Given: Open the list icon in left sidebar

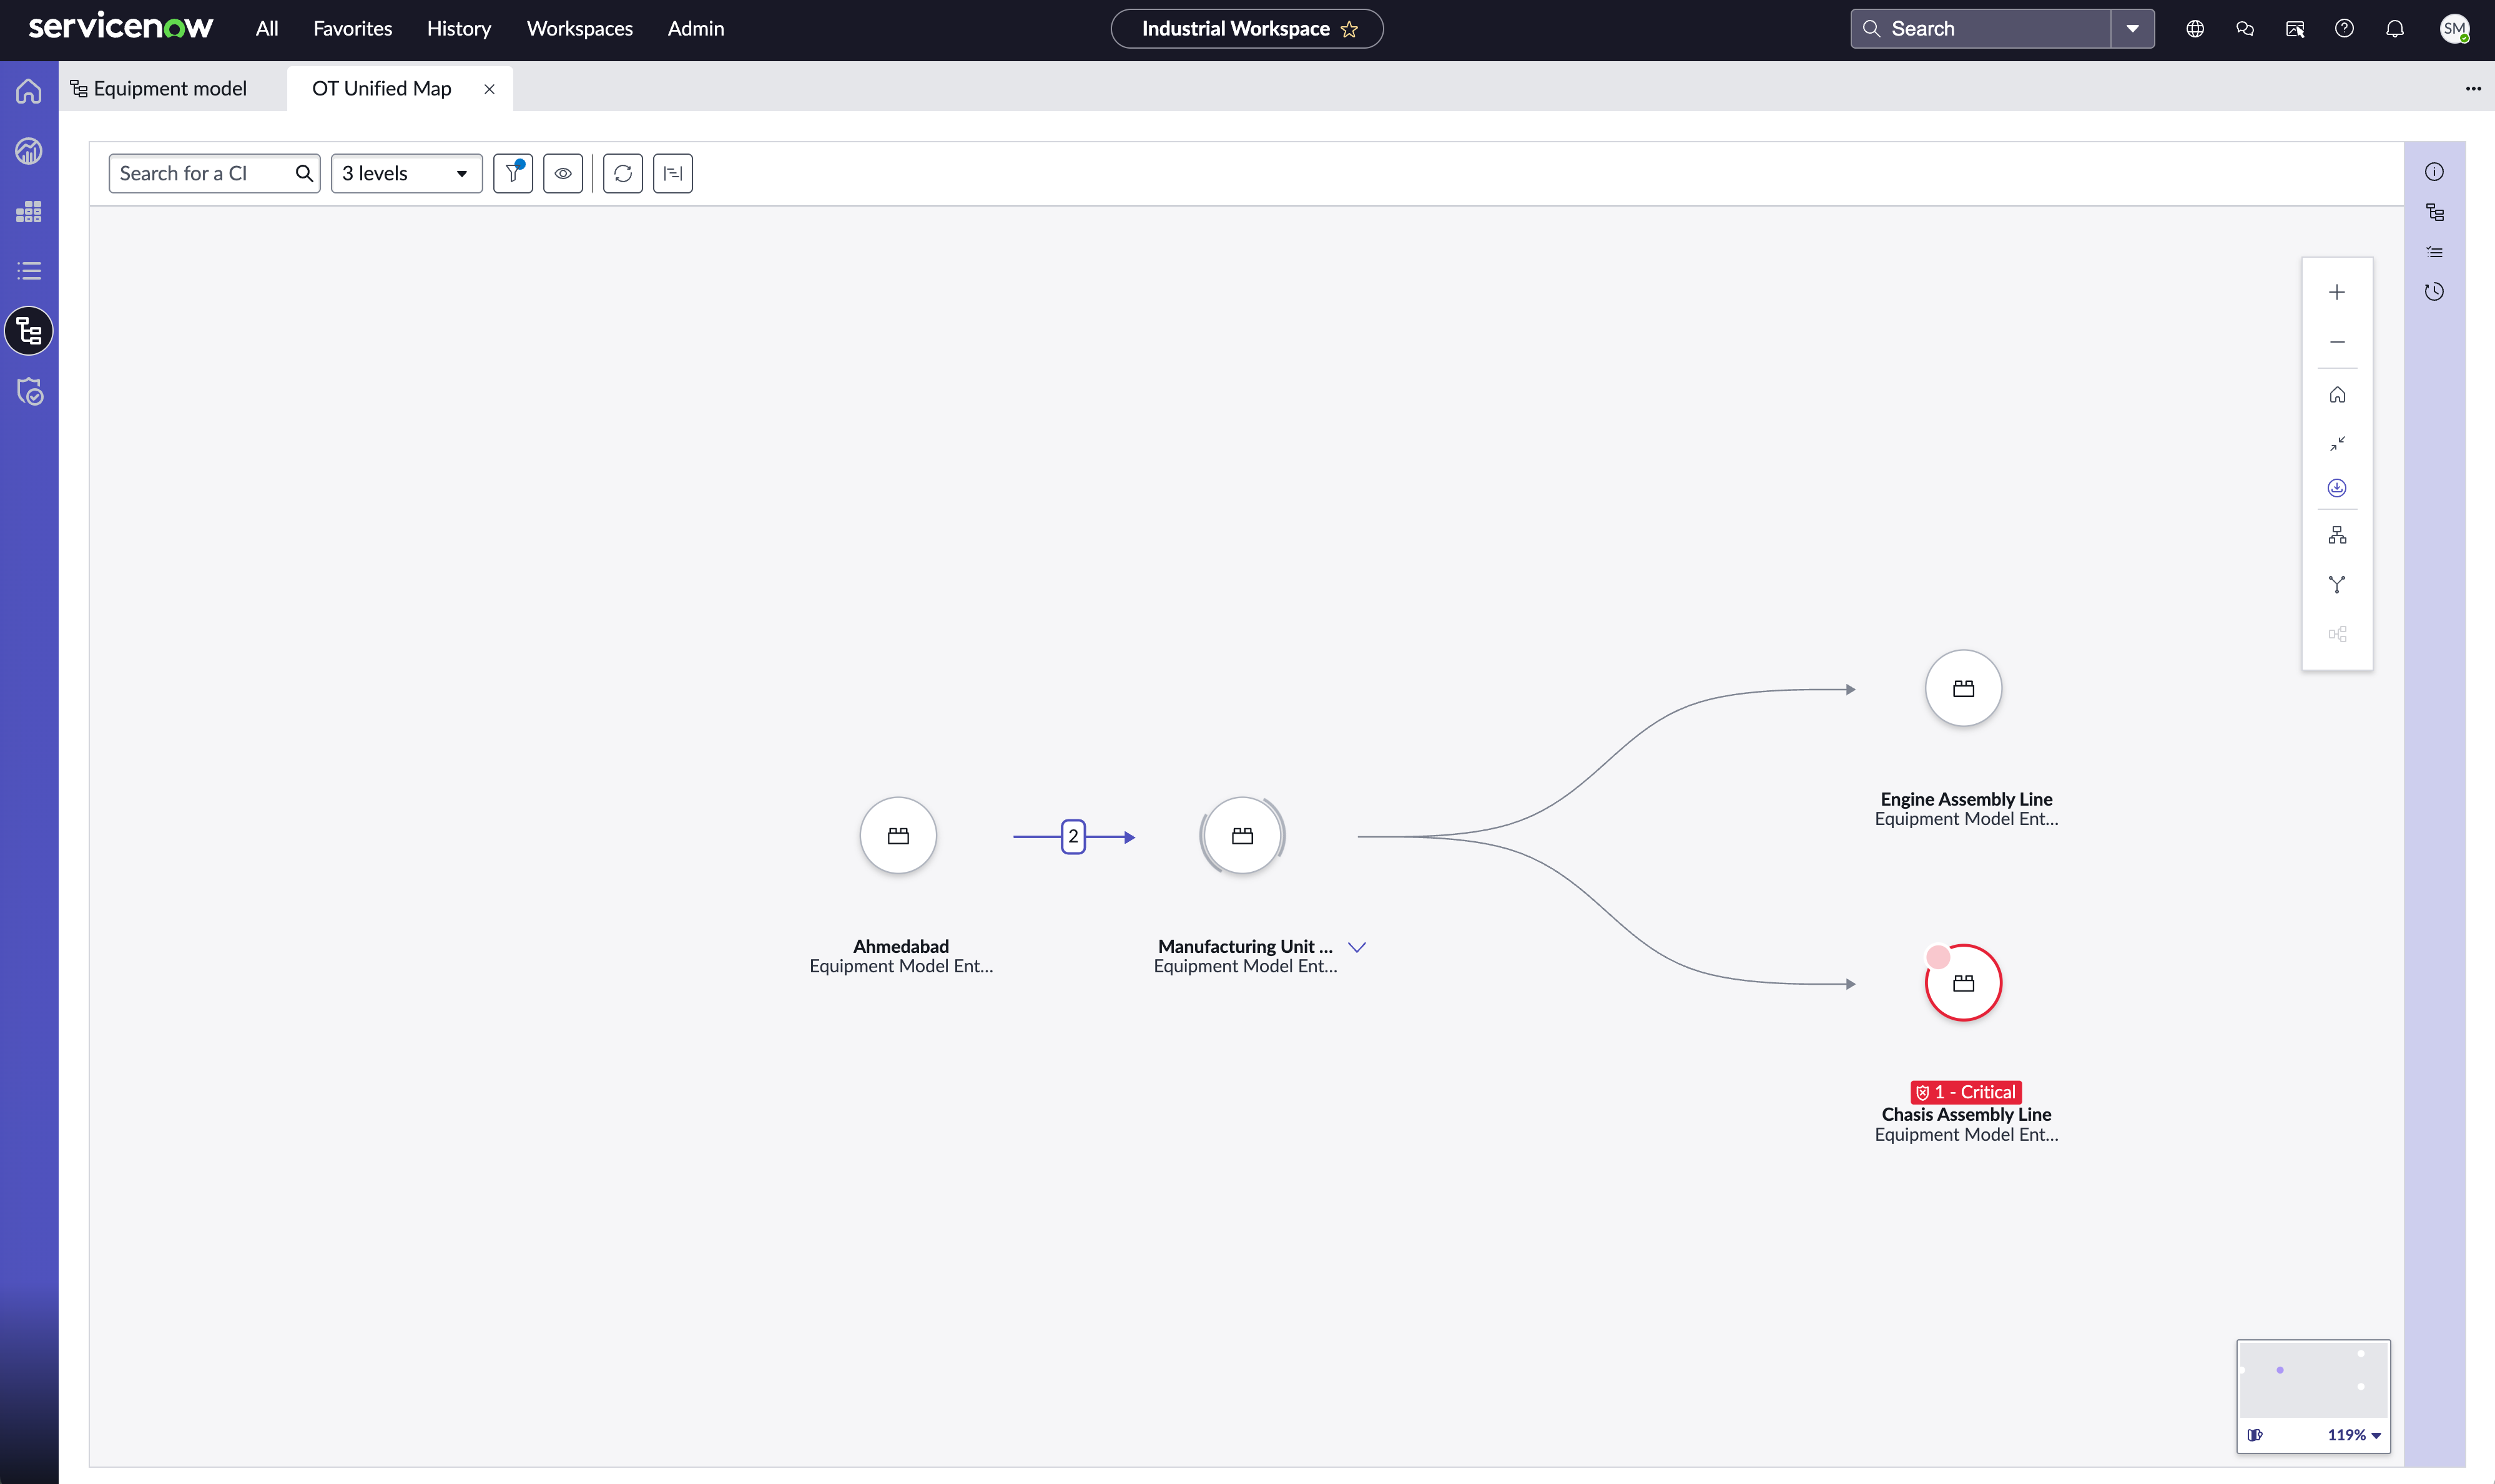Looking at the screenshot, I should click(29, 271).
